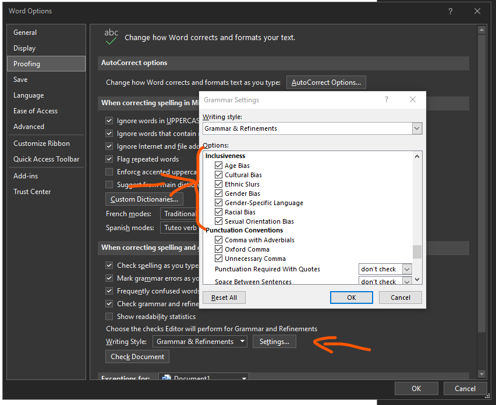Open the Trust Center section
Viewport: 496px width, 405px height.
pos(31,191)
